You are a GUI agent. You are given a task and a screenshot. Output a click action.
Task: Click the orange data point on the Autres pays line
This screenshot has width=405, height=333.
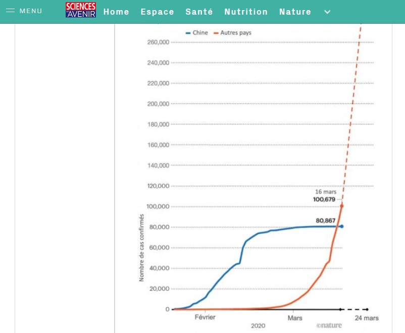pos(342,205)
